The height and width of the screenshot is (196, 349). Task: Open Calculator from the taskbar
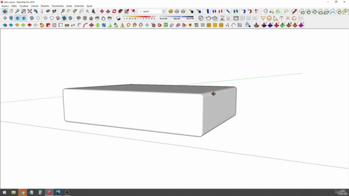click(40, 192)
